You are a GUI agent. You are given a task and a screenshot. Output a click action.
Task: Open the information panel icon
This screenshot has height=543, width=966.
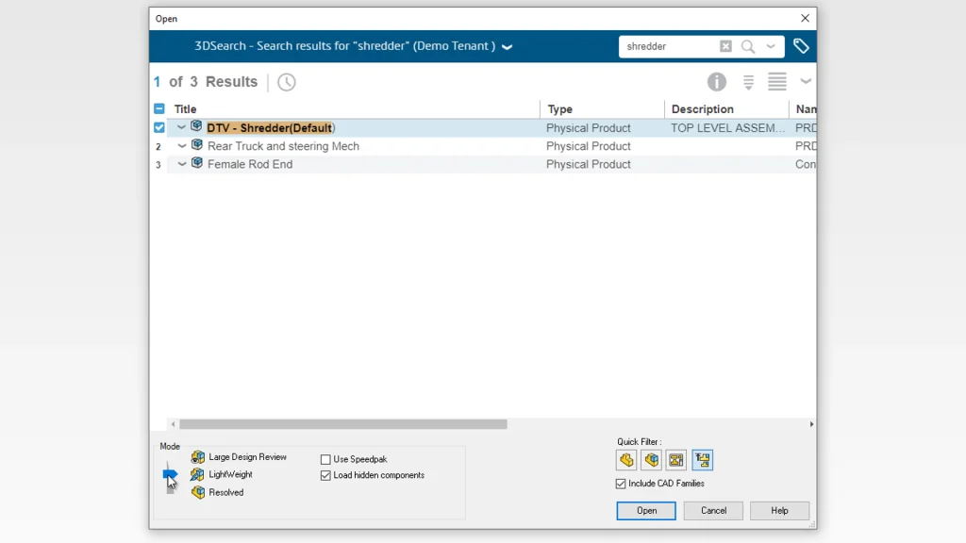click(717, 82)
